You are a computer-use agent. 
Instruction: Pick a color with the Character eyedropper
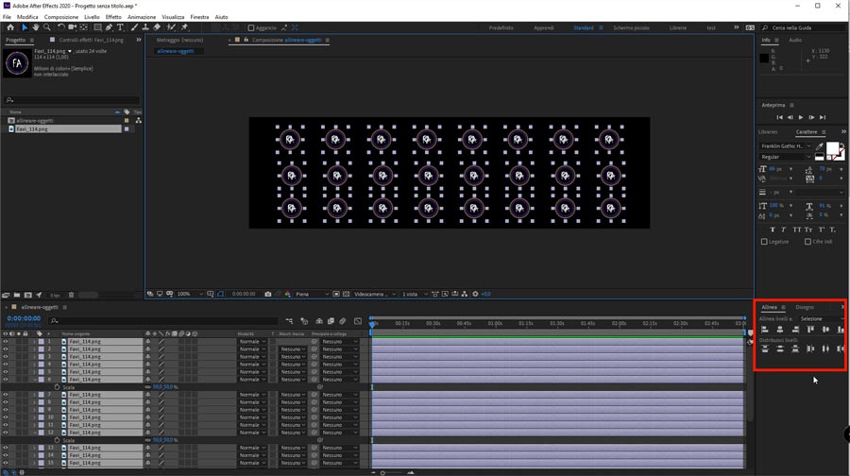[820, 146]
